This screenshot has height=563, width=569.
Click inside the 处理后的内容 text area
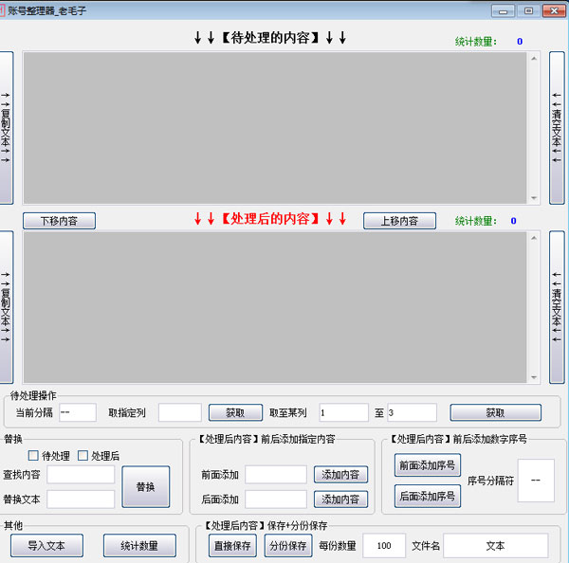pos(275,307)
